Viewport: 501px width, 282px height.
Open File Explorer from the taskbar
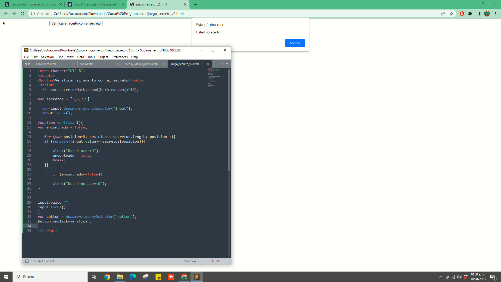[x=120, y=277]
